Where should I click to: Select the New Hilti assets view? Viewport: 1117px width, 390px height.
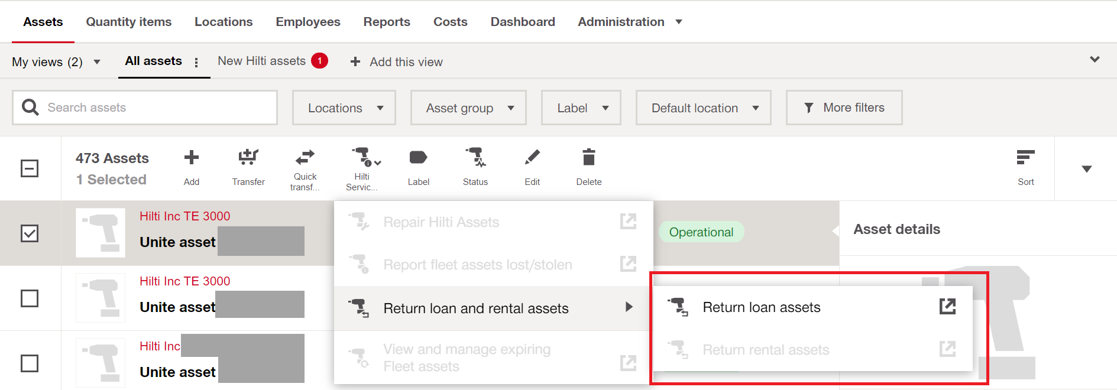(x=261, y=61)
